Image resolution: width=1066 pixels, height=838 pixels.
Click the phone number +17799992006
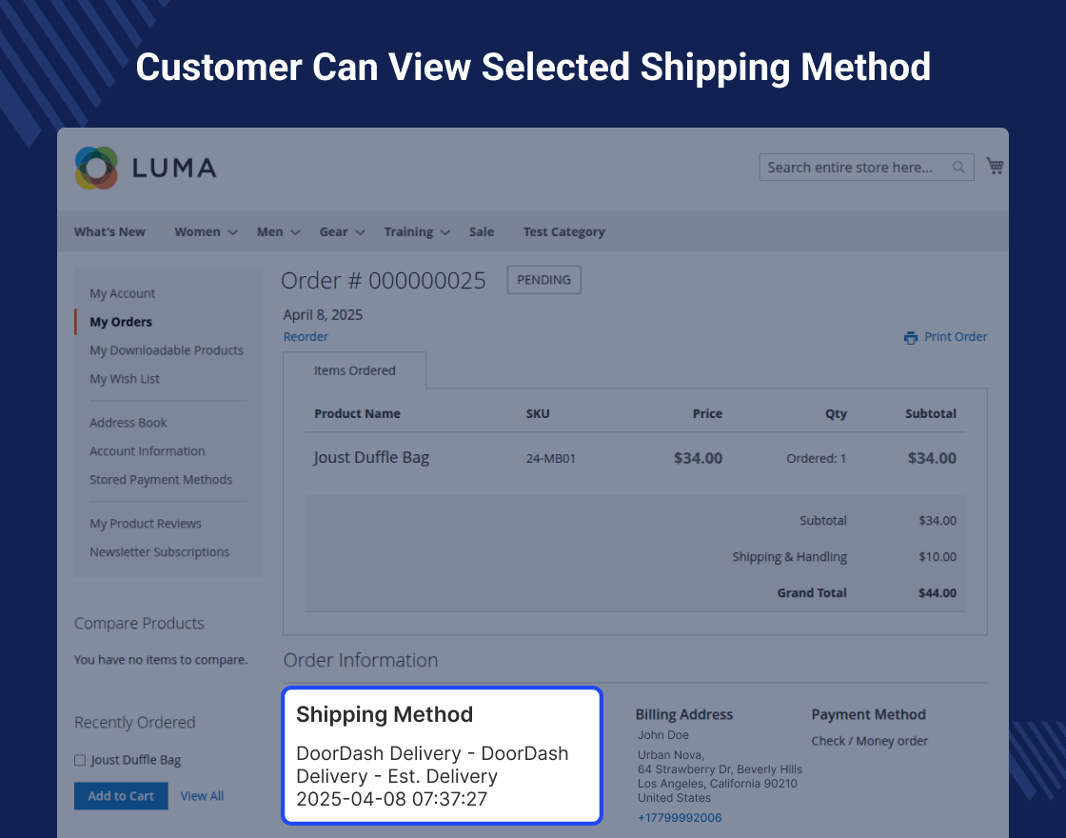(x=680, y=818)
